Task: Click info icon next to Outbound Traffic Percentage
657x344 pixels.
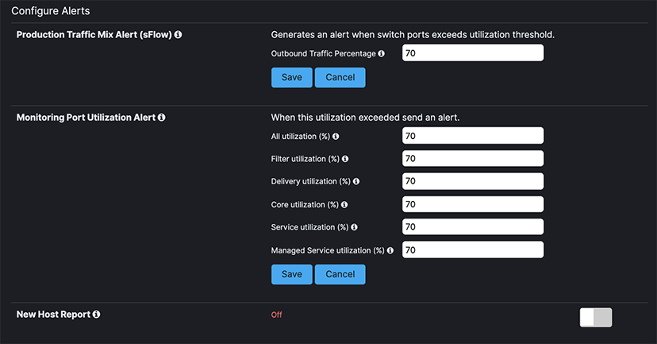Action: pyautogui.click(x=382, y=54)
